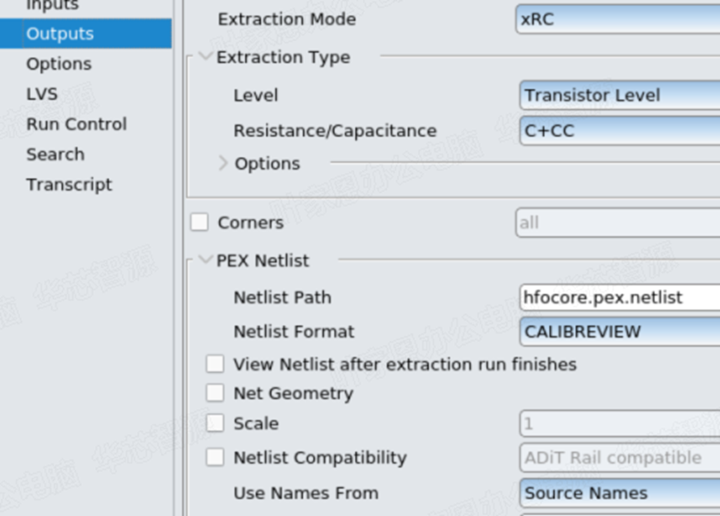Screen dimensions: 720x516
Task: Tick the Net Geometry checkbox
Action: click(x=216, y=393)
